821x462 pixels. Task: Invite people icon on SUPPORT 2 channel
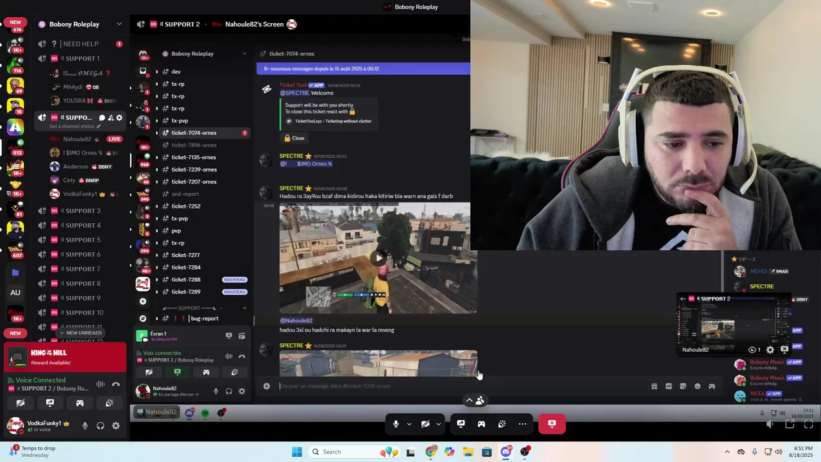[110, 117]
